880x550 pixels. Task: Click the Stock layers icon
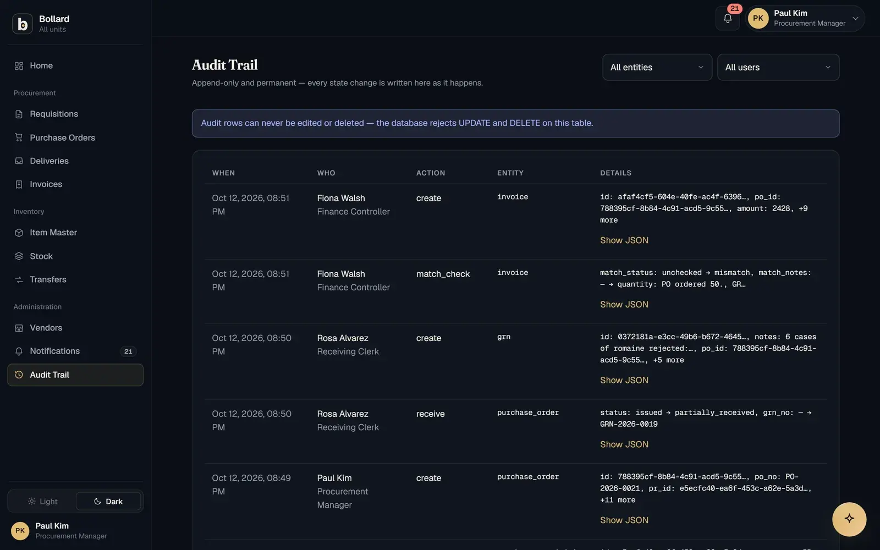click(x=19, y=256)
